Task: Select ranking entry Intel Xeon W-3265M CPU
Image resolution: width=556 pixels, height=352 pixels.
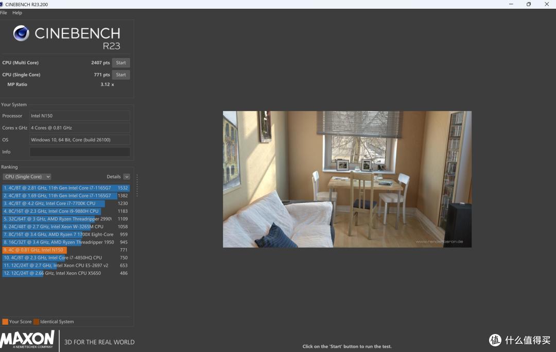Action: pyautogui.click(x=66, y=227)
